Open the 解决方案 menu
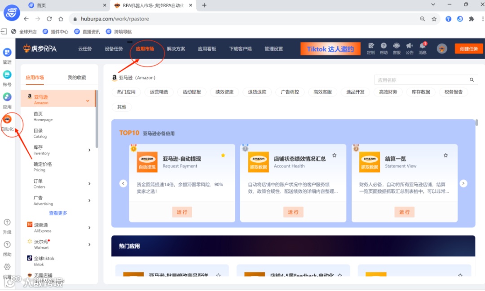The width and height of the screenshot is (485, 291). (176, 48)
